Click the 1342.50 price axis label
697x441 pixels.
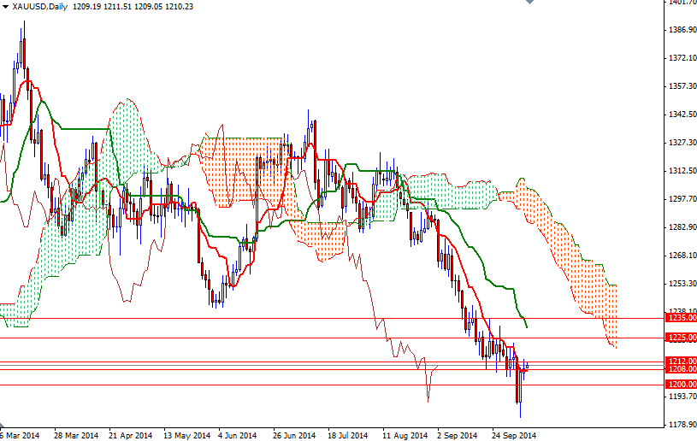(x=682, y=115)
